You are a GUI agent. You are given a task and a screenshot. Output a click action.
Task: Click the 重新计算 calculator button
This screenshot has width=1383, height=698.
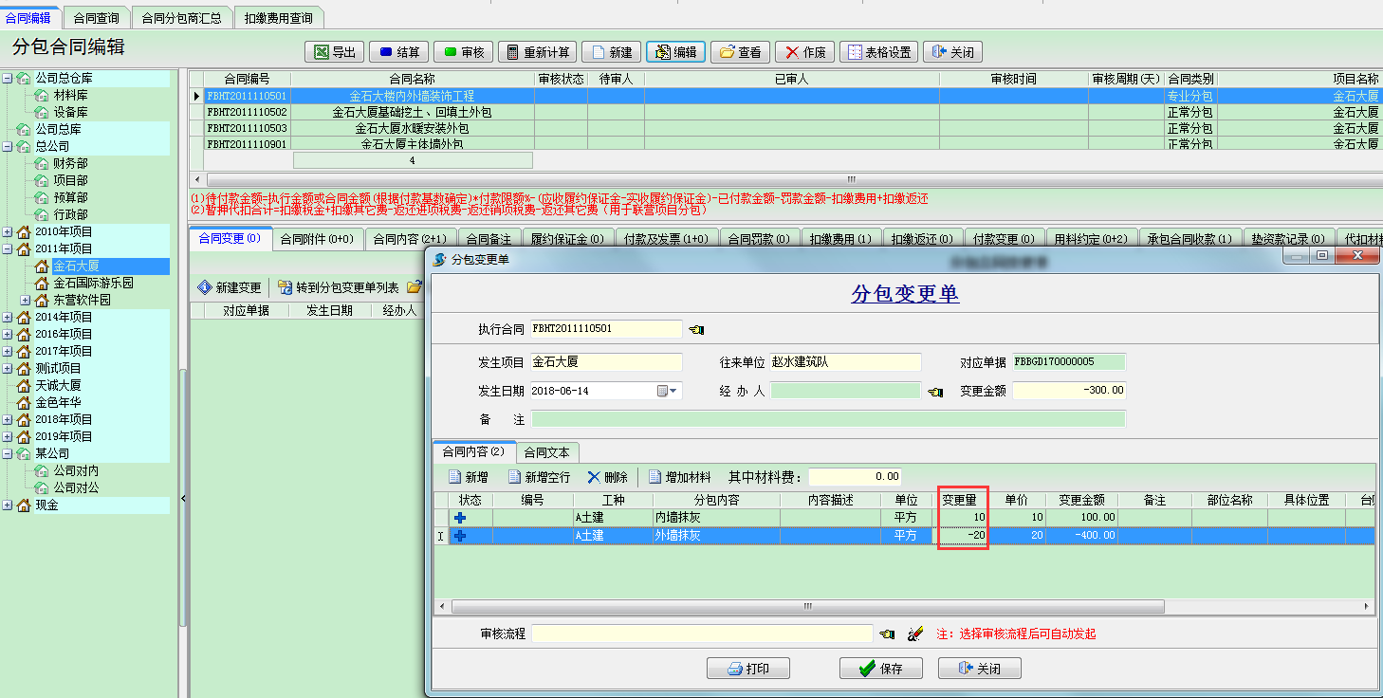(537, 52)
